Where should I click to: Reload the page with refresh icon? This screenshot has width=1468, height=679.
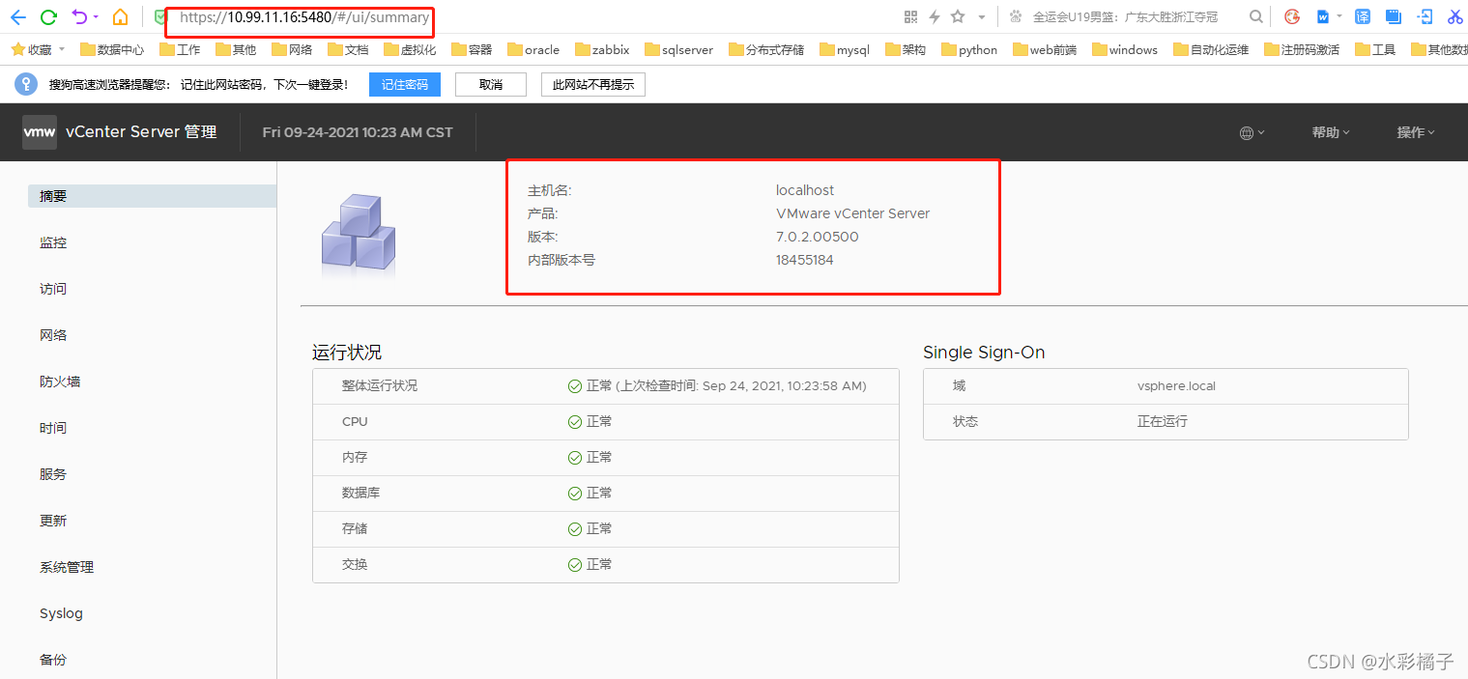tap(48, 16)
